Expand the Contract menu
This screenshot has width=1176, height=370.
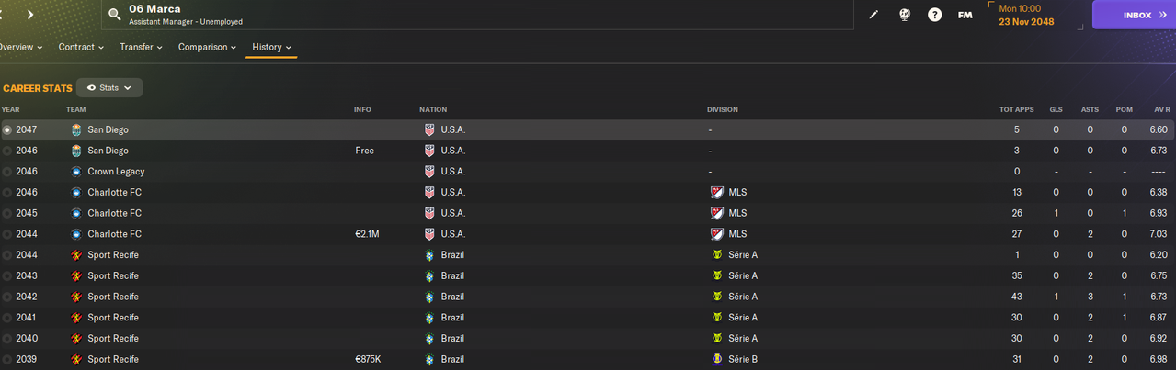tap(81, 47)
